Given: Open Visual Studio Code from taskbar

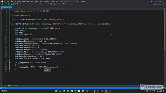Looking at the screenshot, I should [102, 91].
